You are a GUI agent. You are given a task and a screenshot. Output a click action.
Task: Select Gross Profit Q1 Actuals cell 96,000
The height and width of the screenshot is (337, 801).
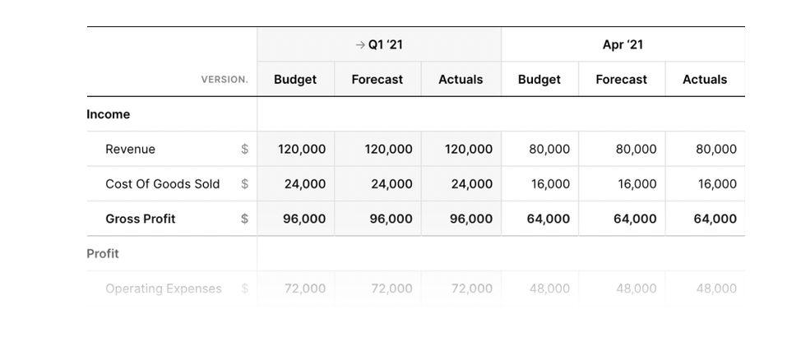coord(461,219)
